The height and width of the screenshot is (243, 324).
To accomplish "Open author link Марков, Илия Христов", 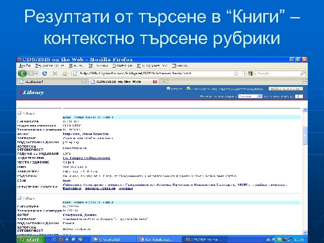I will point(85,134).
